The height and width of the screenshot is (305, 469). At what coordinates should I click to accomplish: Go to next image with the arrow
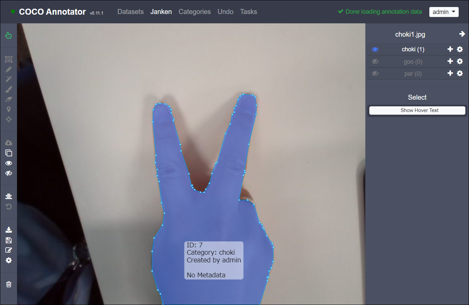point(462,34)
